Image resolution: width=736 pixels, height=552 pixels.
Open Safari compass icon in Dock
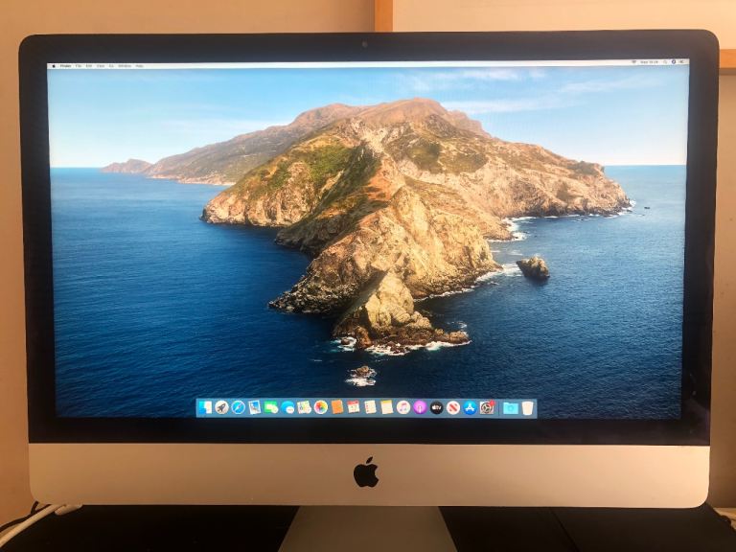[x=238, y=407]
